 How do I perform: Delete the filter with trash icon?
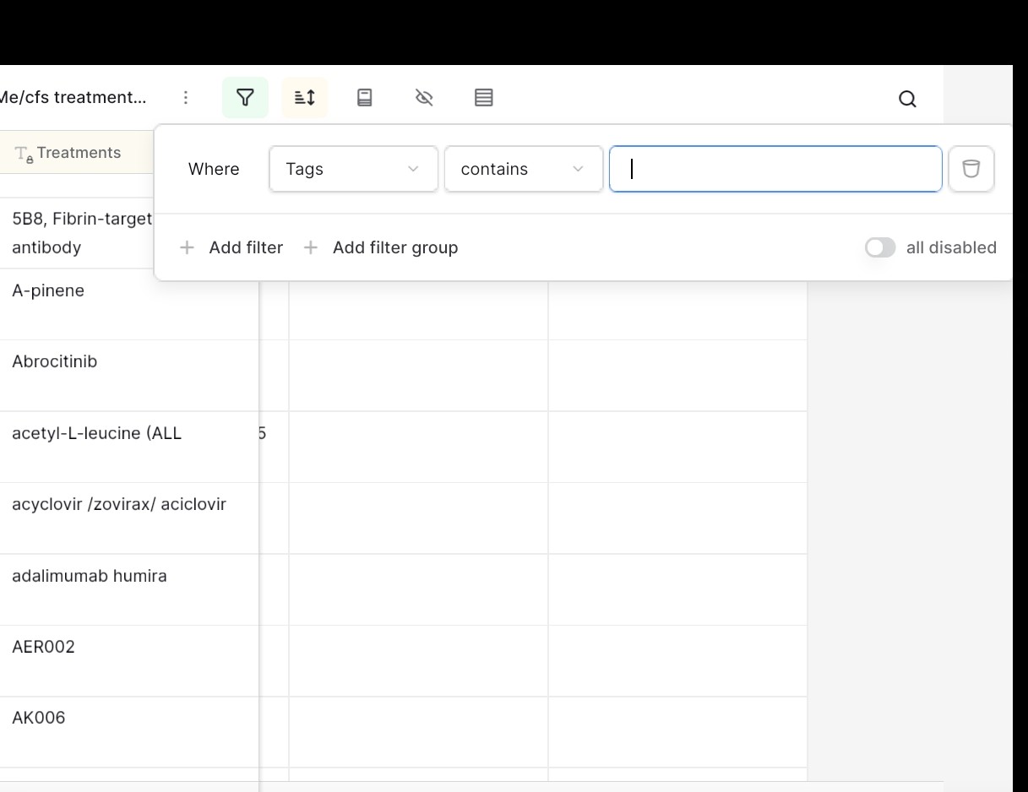[971, 169]
